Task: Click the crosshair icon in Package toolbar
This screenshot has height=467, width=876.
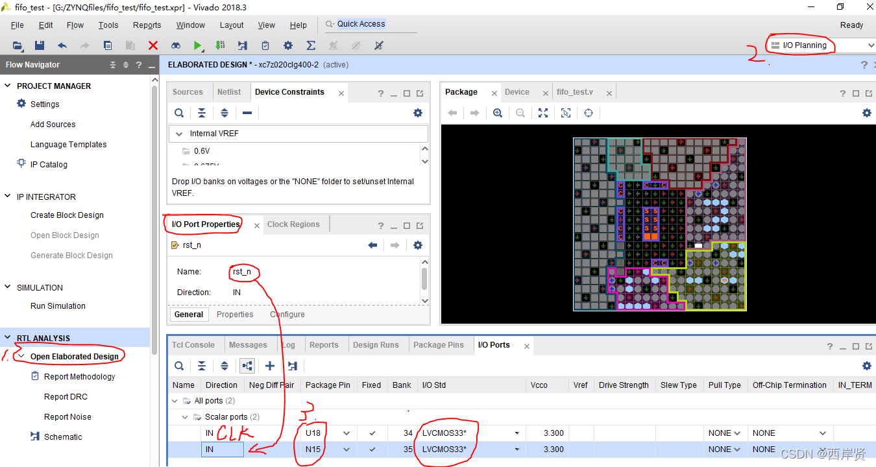Action: coord(589,113)
